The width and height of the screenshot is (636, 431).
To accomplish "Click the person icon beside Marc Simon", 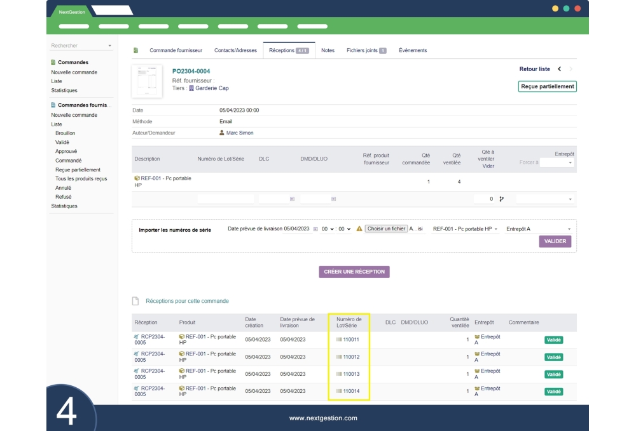I will (x=222, y=133).
